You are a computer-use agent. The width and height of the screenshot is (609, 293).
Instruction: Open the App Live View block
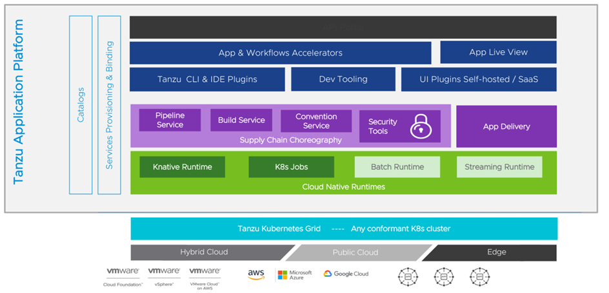498,52
